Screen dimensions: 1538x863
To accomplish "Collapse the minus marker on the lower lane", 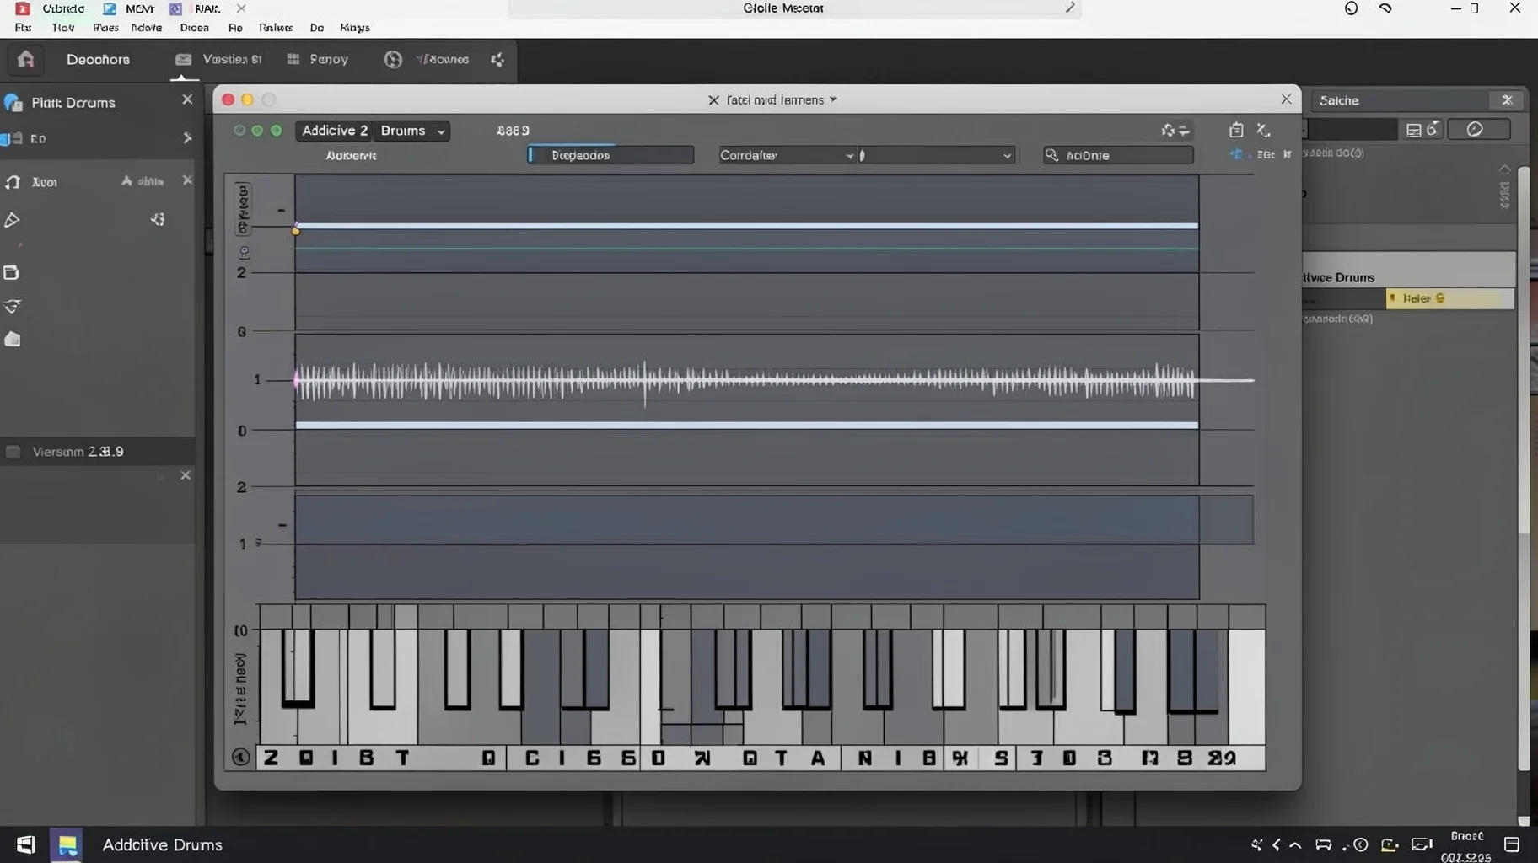I will click(282, 525).
